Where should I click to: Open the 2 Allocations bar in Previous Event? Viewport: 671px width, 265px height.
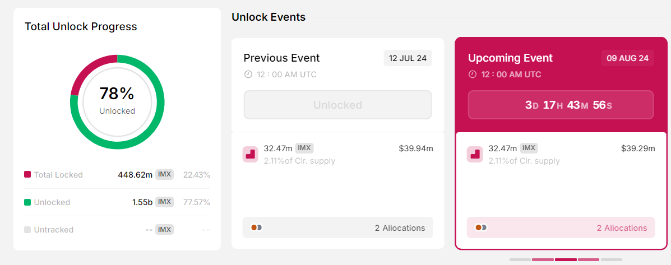(337, 227)
